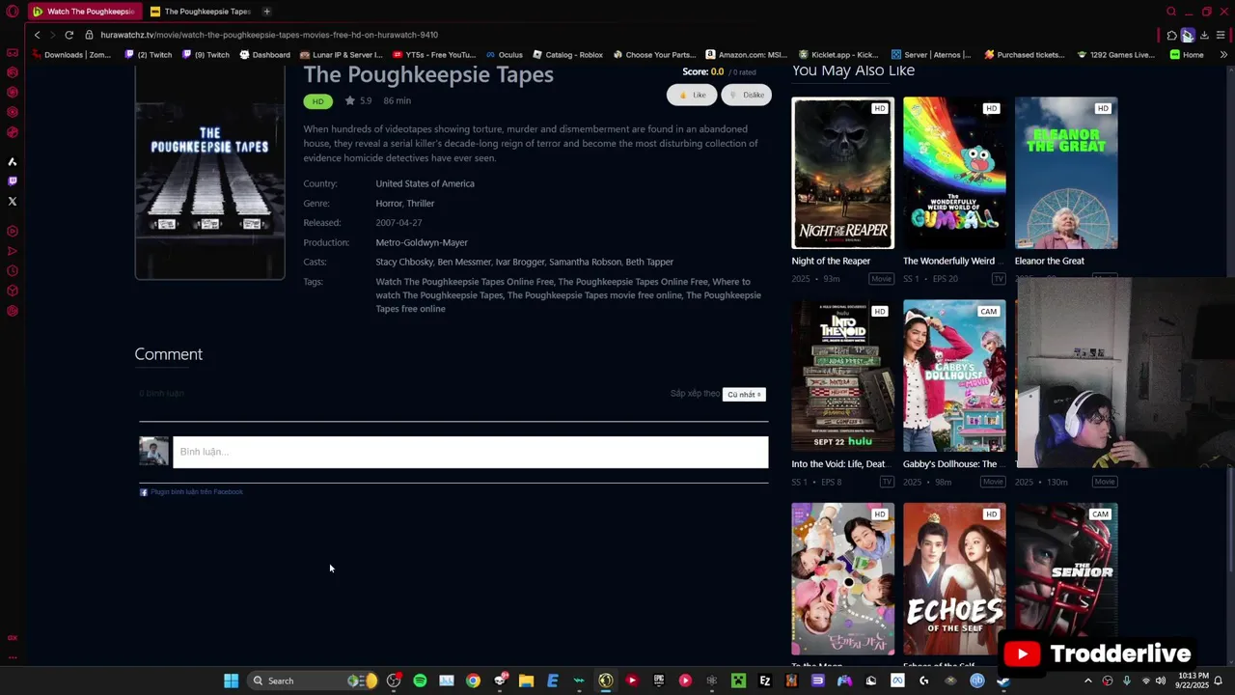Open the notifications bell in the taskbar
The height and width of the screenshot is (695, 1235).
(x=1219, y=681)
